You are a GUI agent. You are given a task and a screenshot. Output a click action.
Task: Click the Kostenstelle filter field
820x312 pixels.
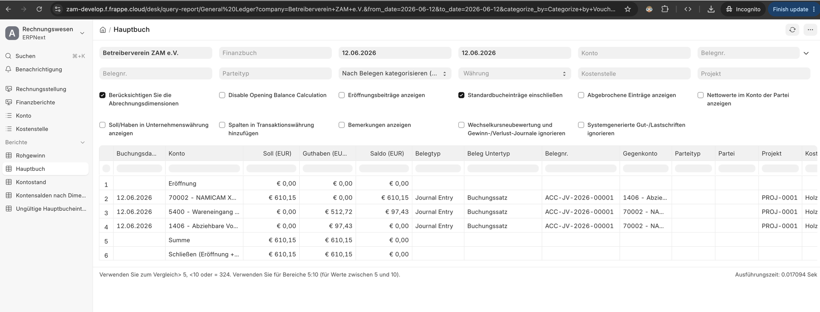click(634, 73)
